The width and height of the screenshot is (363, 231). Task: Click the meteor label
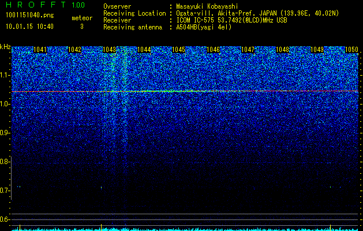click(x=82, y=18)
